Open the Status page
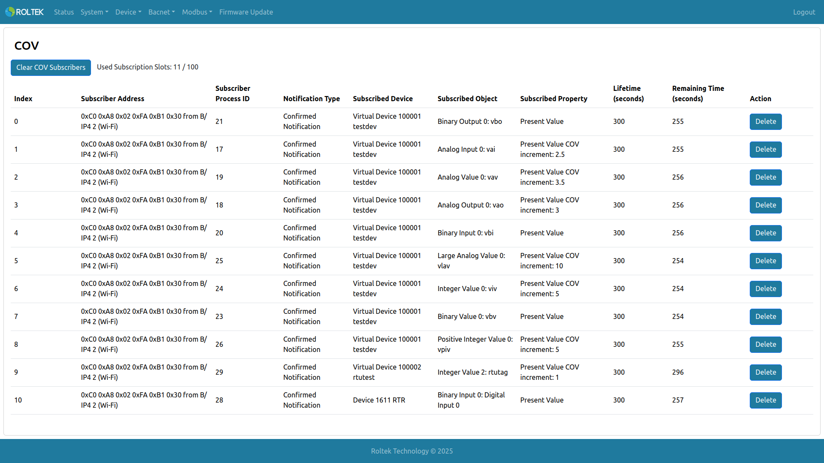The height and width of the screenshot is (463, 824). pyautogui.click(x=64, y=12)
